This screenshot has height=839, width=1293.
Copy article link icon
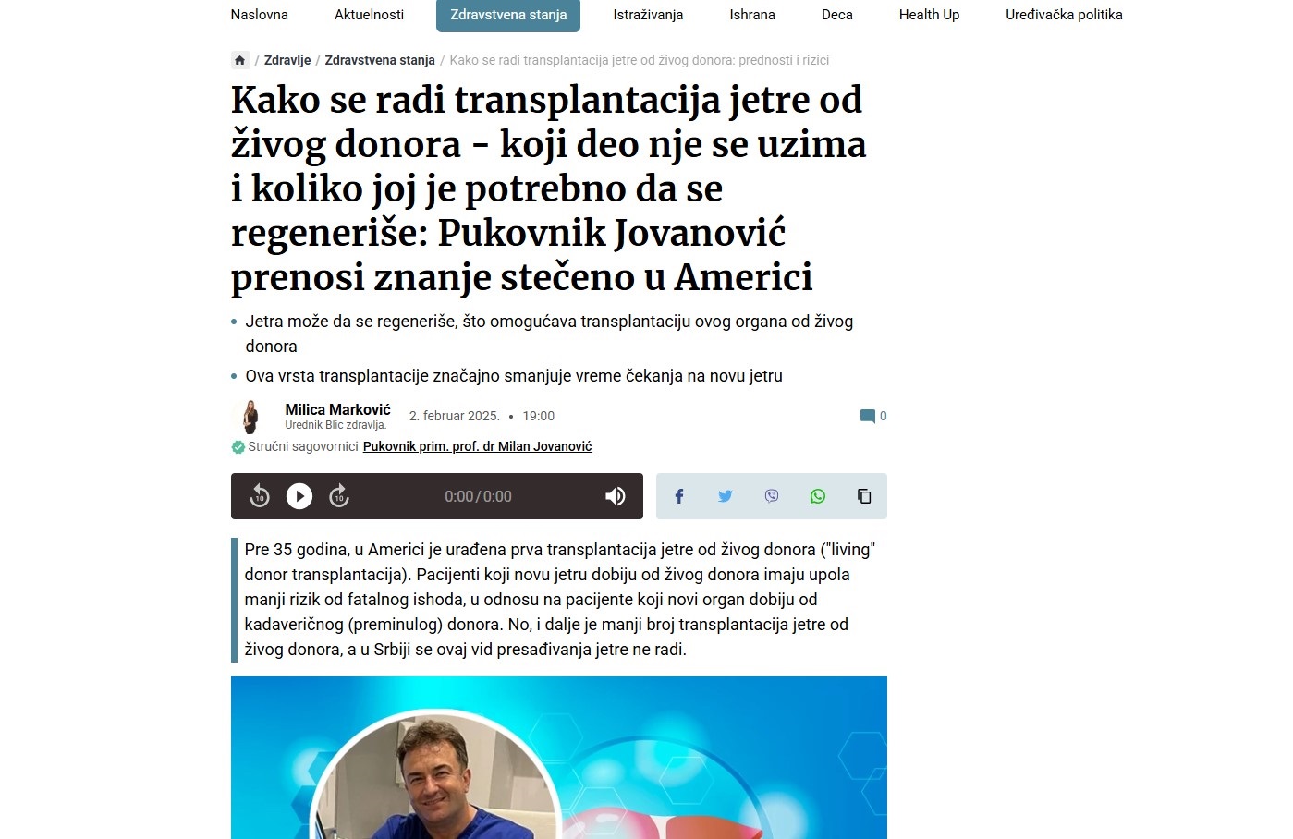(864, 496)
